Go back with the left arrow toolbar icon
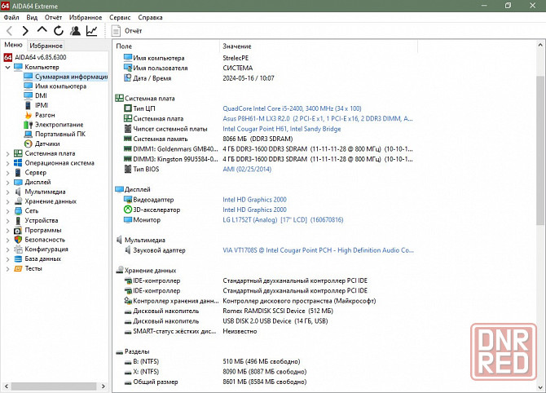This screenshot has height=393, width=546. pyautogui.click(x=10, y=31)
